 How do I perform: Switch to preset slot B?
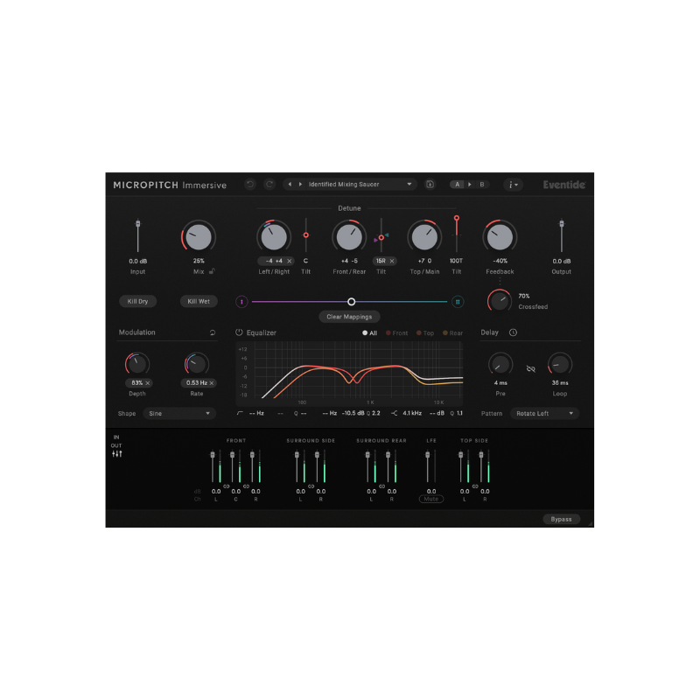tap(482, 184)
